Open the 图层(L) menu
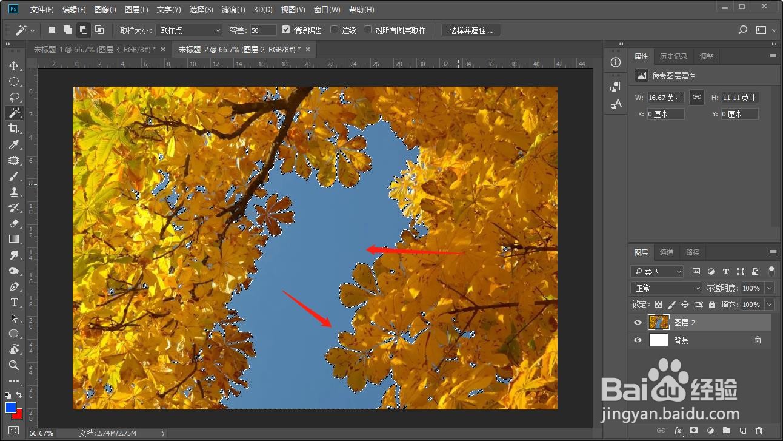The width and height of the screenshot is (783, 441). coord(136,10)
